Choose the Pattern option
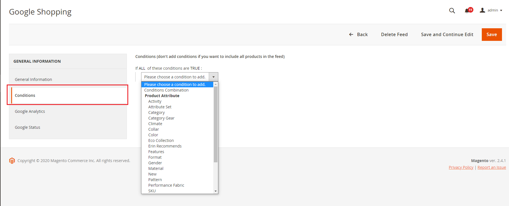 pos(177,180)
